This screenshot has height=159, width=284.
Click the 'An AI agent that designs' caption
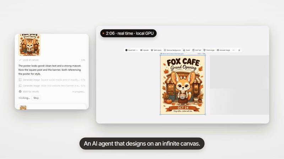click(x=142, y=144)
